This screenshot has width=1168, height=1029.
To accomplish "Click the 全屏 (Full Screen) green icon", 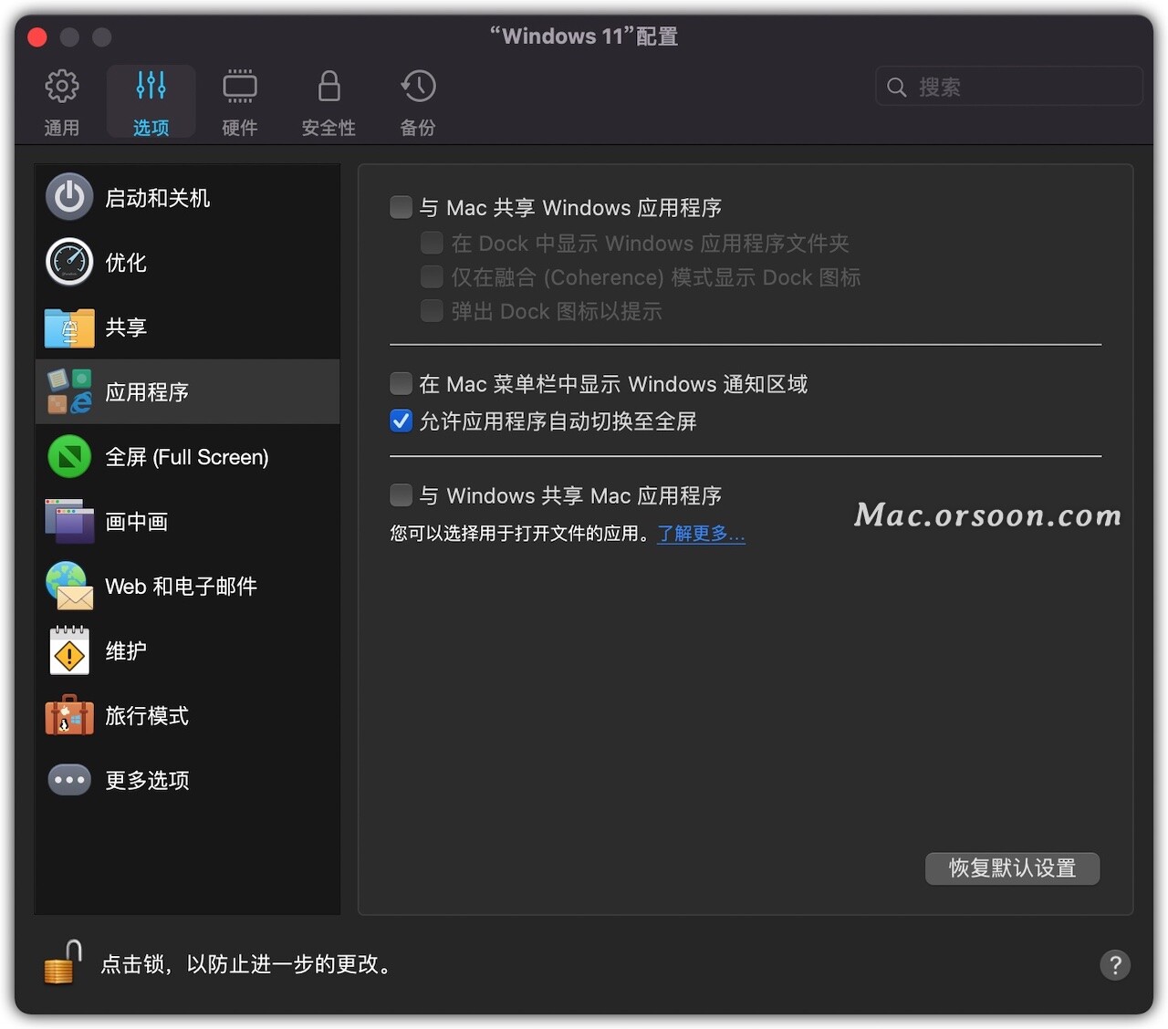I will [69, 456].
